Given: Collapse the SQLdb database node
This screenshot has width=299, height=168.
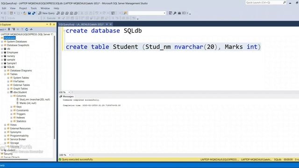Looking at the screenshot, I should point(2,67).
